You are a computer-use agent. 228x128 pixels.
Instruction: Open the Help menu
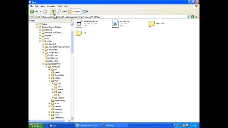click(66, 6)
